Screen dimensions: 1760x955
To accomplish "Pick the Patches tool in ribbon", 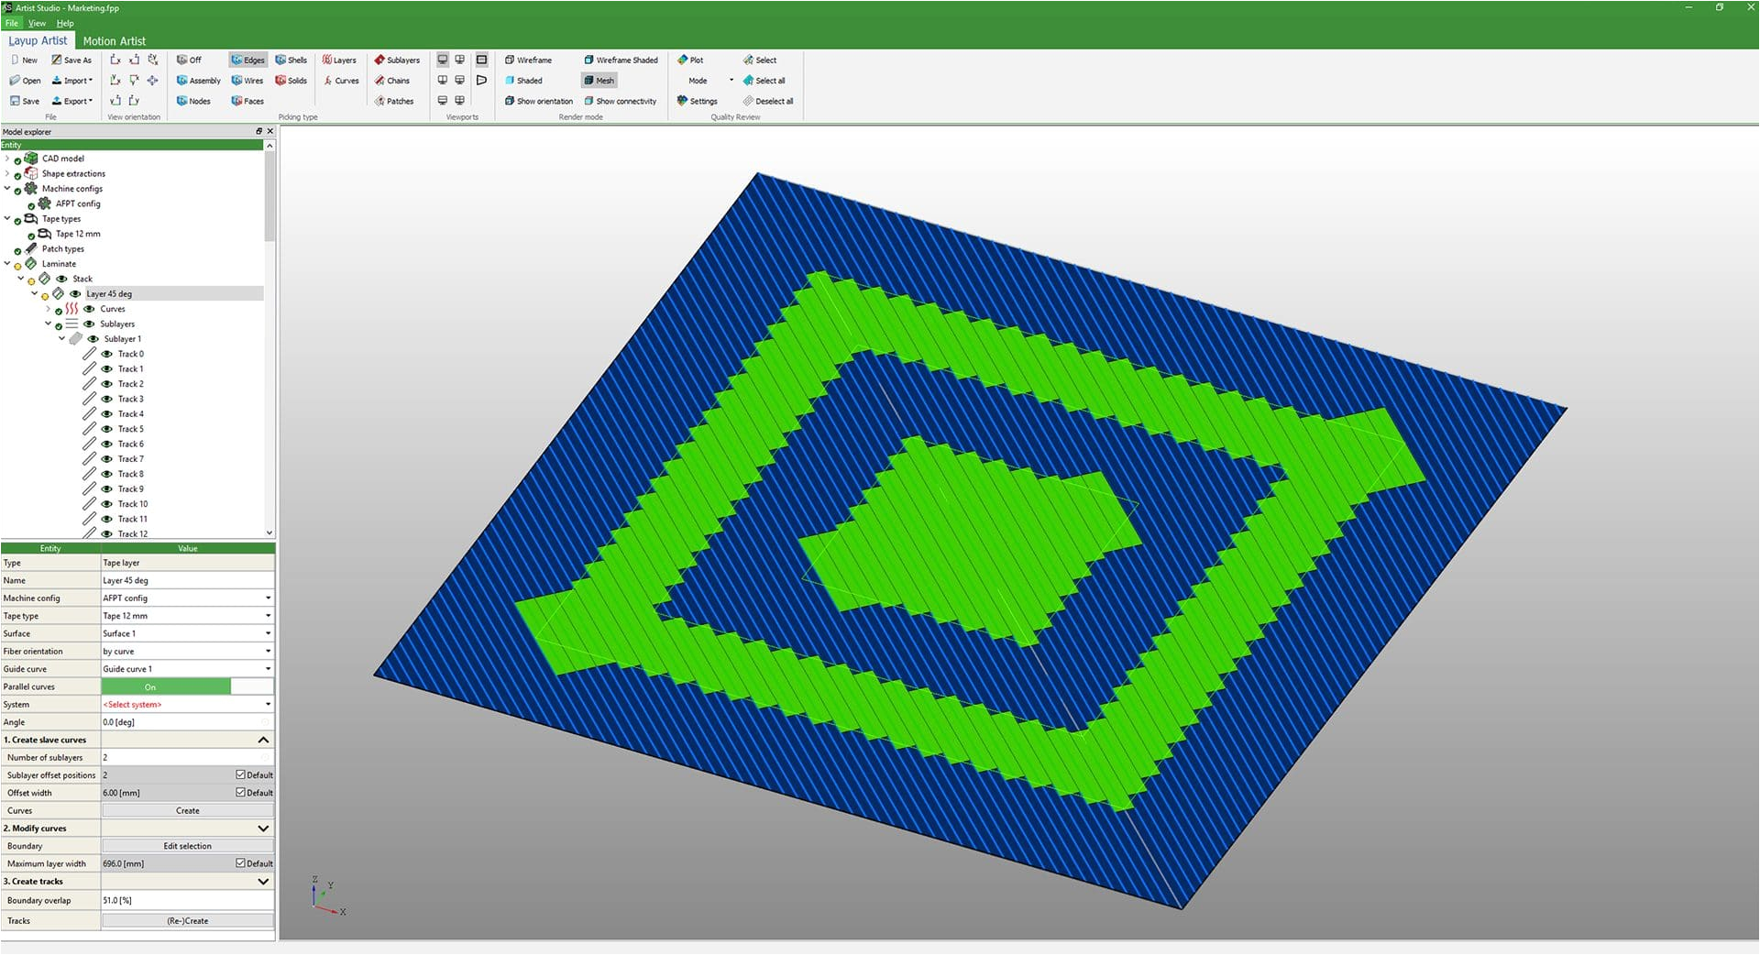I will tap(394, 102).
